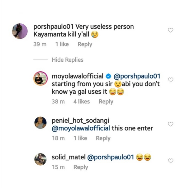Open porshpaulo01's profile picture
The width and height of the screenshot is (184, 188).
coord(20,31)
